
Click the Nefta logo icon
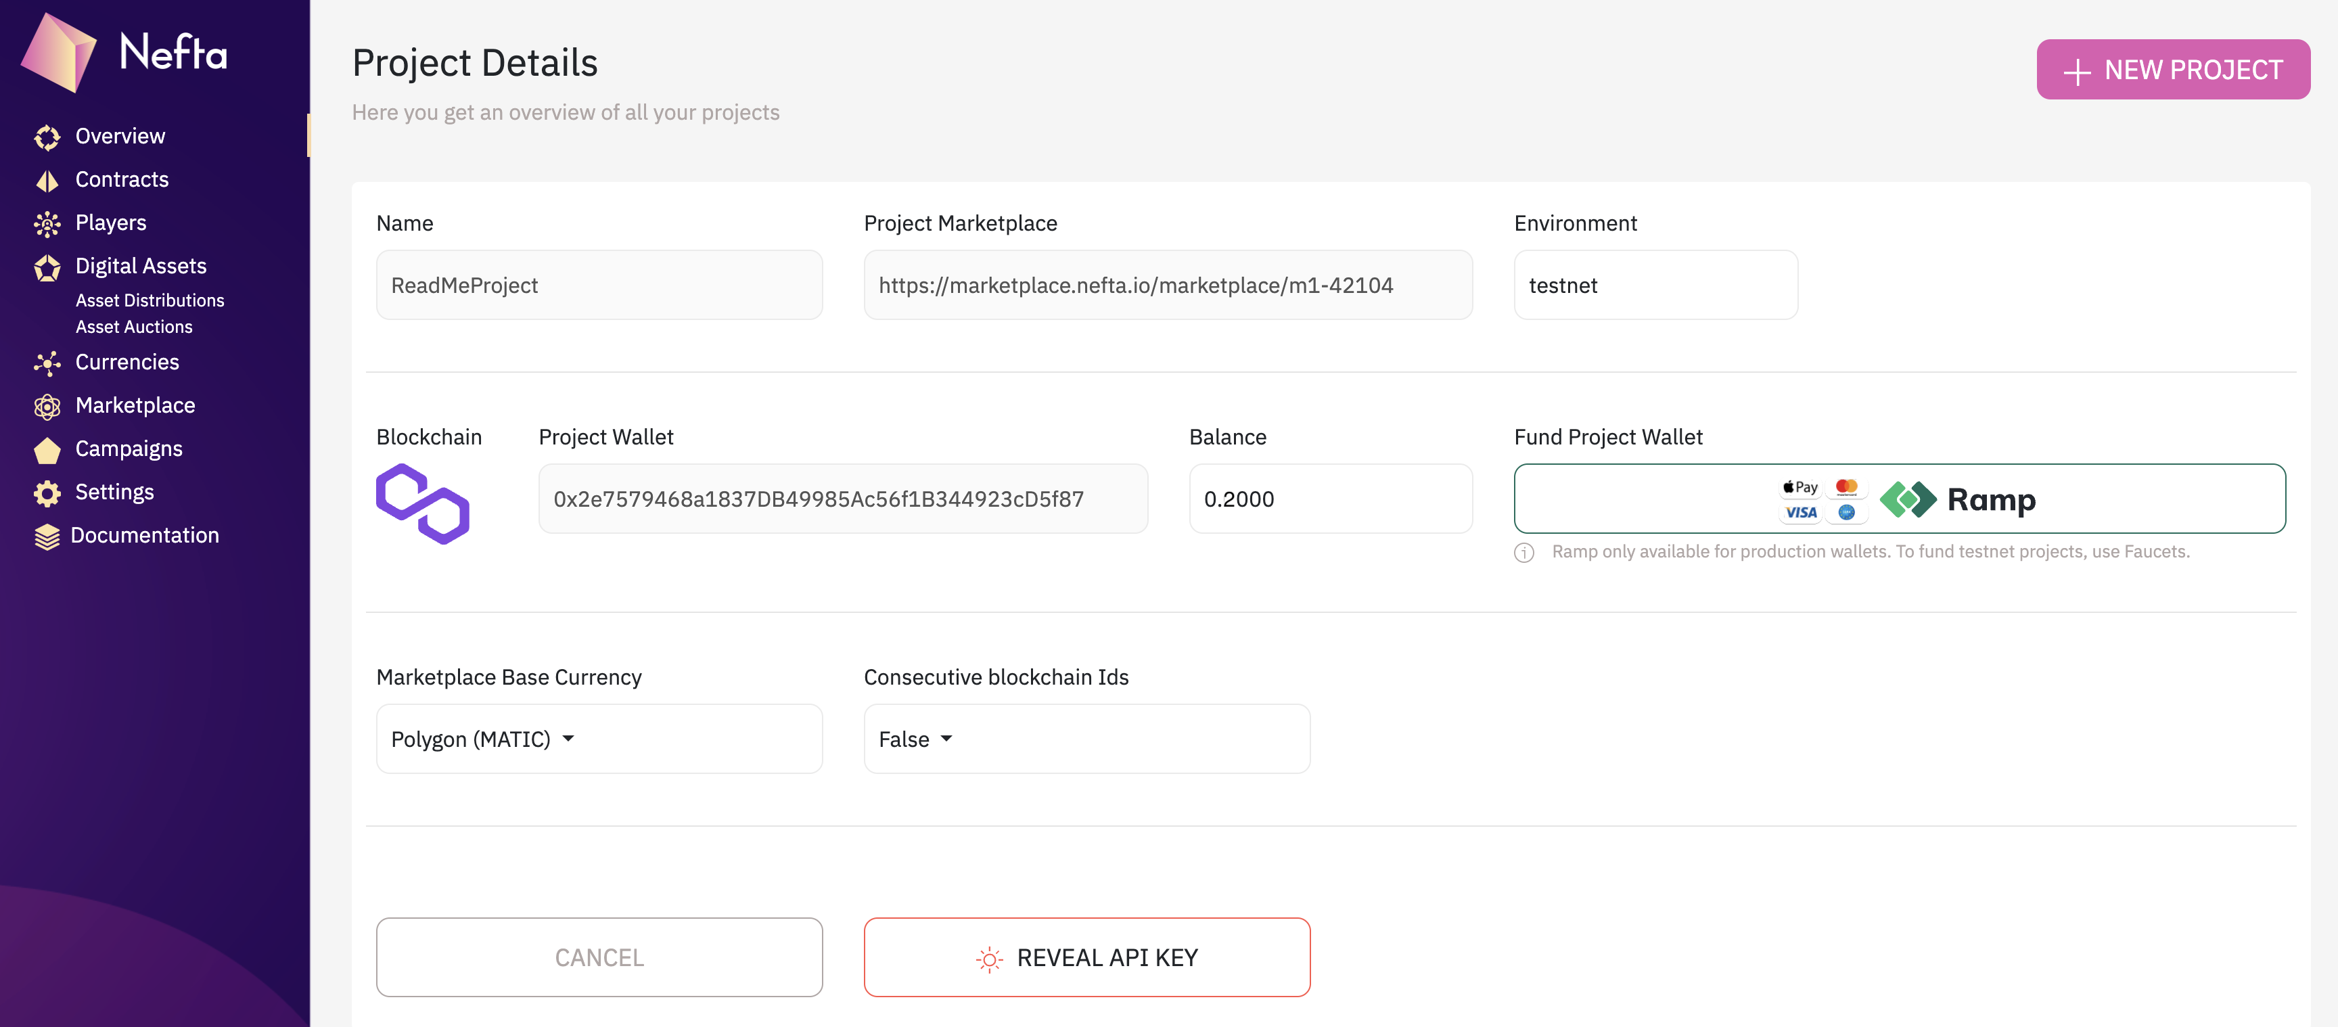[58, 53]
